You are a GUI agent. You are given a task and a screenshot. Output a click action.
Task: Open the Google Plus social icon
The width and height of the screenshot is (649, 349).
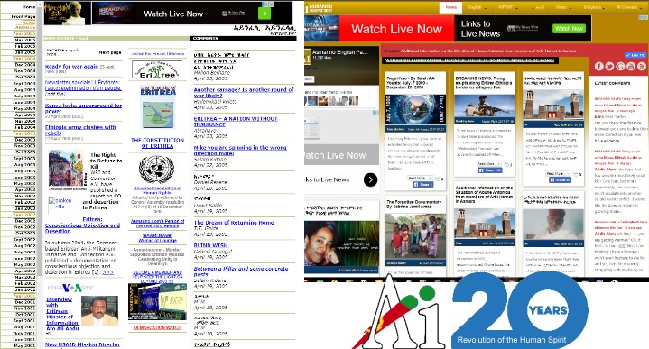(620, 66)
